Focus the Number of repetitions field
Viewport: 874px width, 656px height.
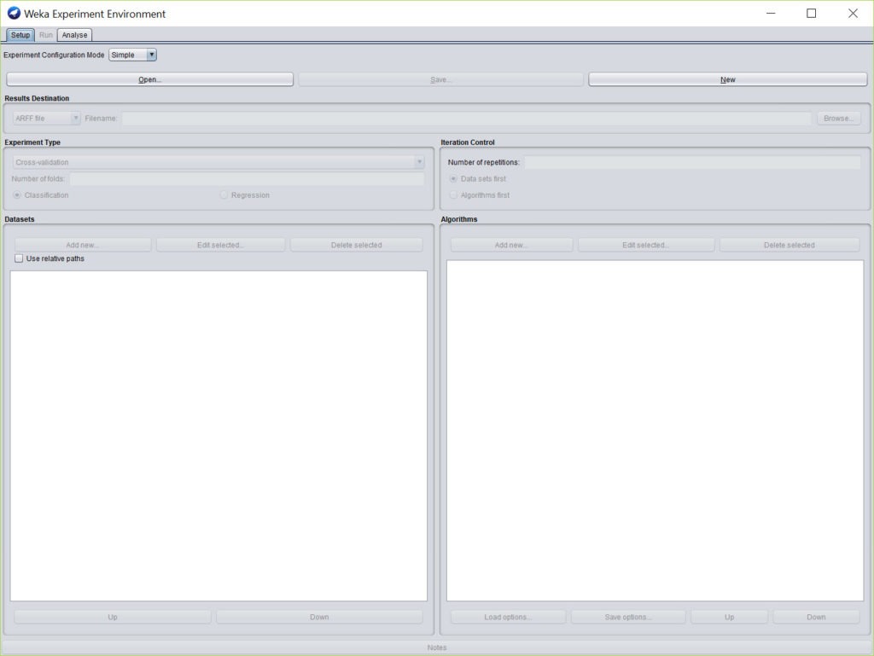pos(692,162)
